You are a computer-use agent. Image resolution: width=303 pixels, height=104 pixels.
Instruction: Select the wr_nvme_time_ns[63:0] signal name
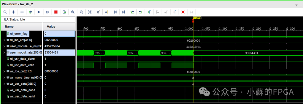pyautogui.click(x=26, y=78)
